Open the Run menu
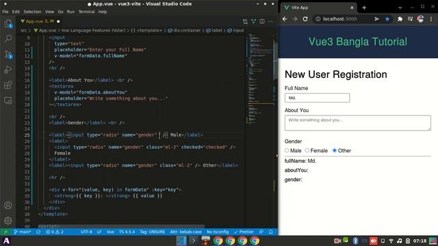The image size is (438, 246). [x=70, y=12]
